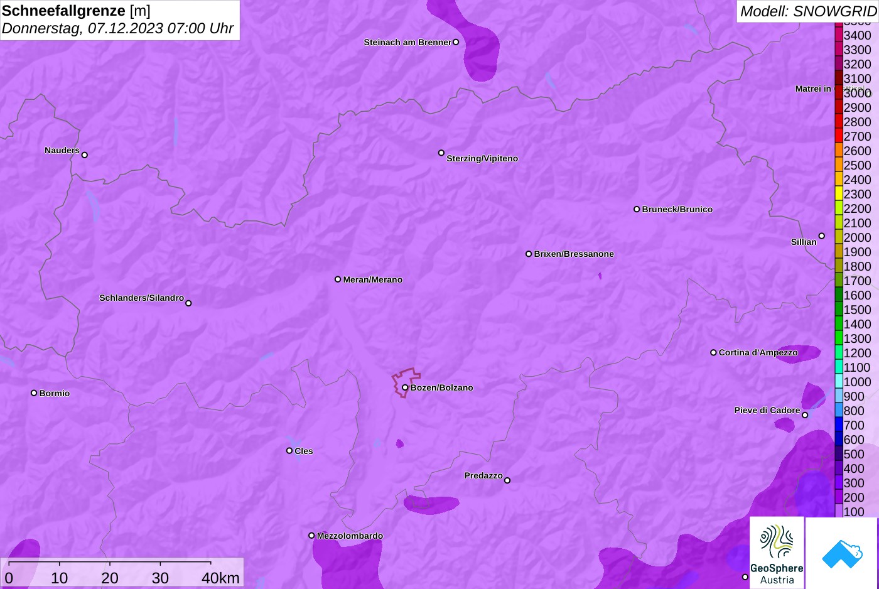This screenshot has width=879, height=589.
Task: Click the Mezzolombardo marker dot
Action: click(x=311, y=536)
